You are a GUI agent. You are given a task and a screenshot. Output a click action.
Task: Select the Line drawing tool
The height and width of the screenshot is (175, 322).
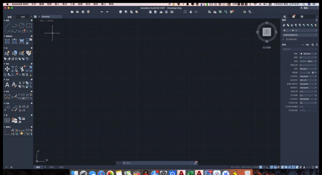[7, 25]
